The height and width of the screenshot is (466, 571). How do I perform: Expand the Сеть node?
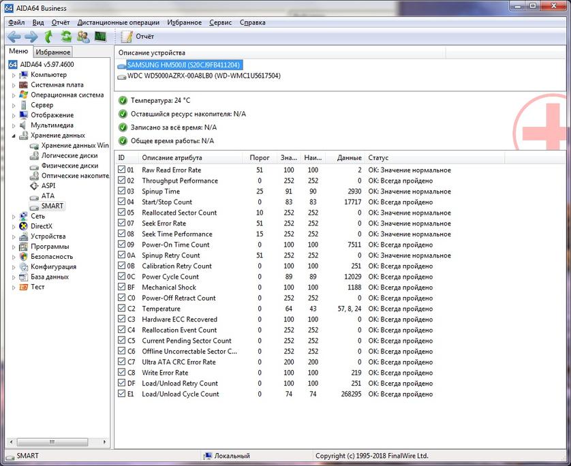[x=14, y=216]
